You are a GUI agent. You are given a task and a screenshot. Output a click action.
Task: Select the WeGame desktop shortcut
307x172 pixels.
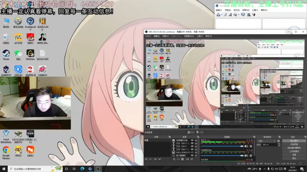30,55
